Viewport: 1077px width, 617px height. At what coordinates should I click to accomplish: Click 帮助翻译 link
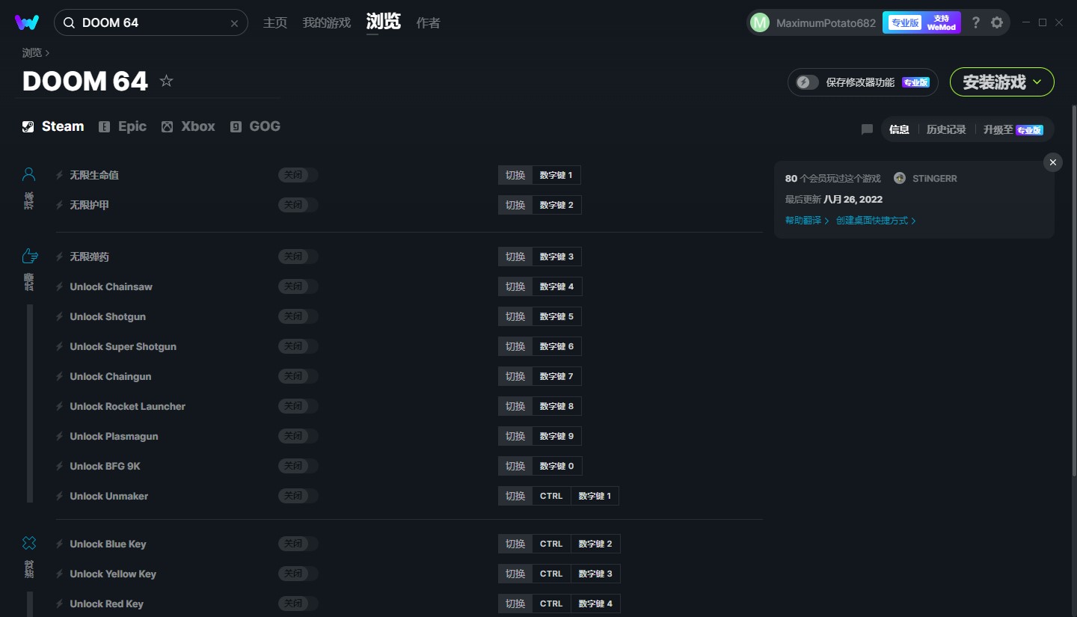[x=806, y=221]
